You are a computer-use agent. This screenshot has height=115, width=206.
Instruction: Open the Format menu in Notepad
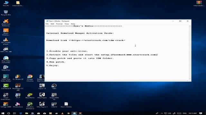[59, 24]
